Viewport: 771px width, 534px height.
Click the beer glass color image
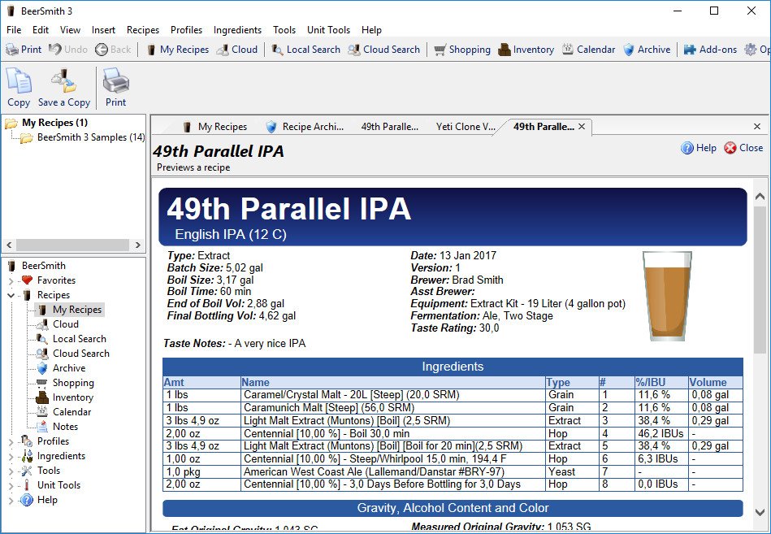[667, 295]
